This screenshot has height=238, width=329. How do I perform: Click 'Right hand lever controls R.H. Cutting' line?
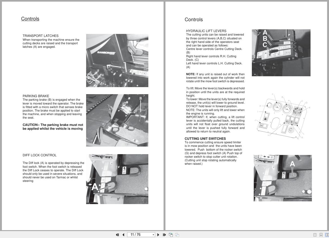[x=211, y=56]
